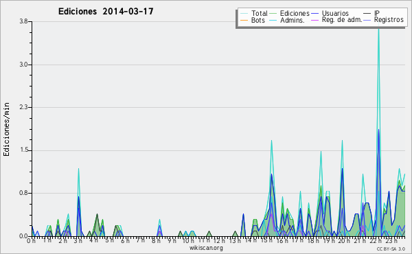Image resolution: width=412 pixels, height=254 pixels.
Task: Click the '10 h' x-axis label
Action: [188, 241]
